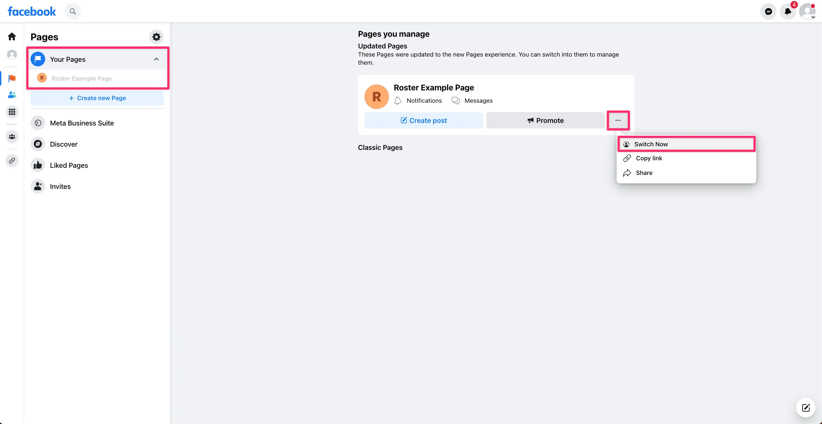The height and width of the screenshot is (424, 822).
Task: Open the Groups icon in left rail
Action: (12, 137)
